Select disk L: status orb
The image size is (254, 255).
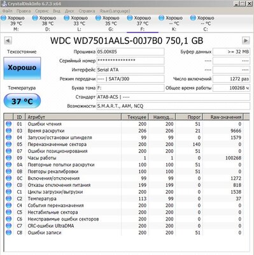point(66,18)
